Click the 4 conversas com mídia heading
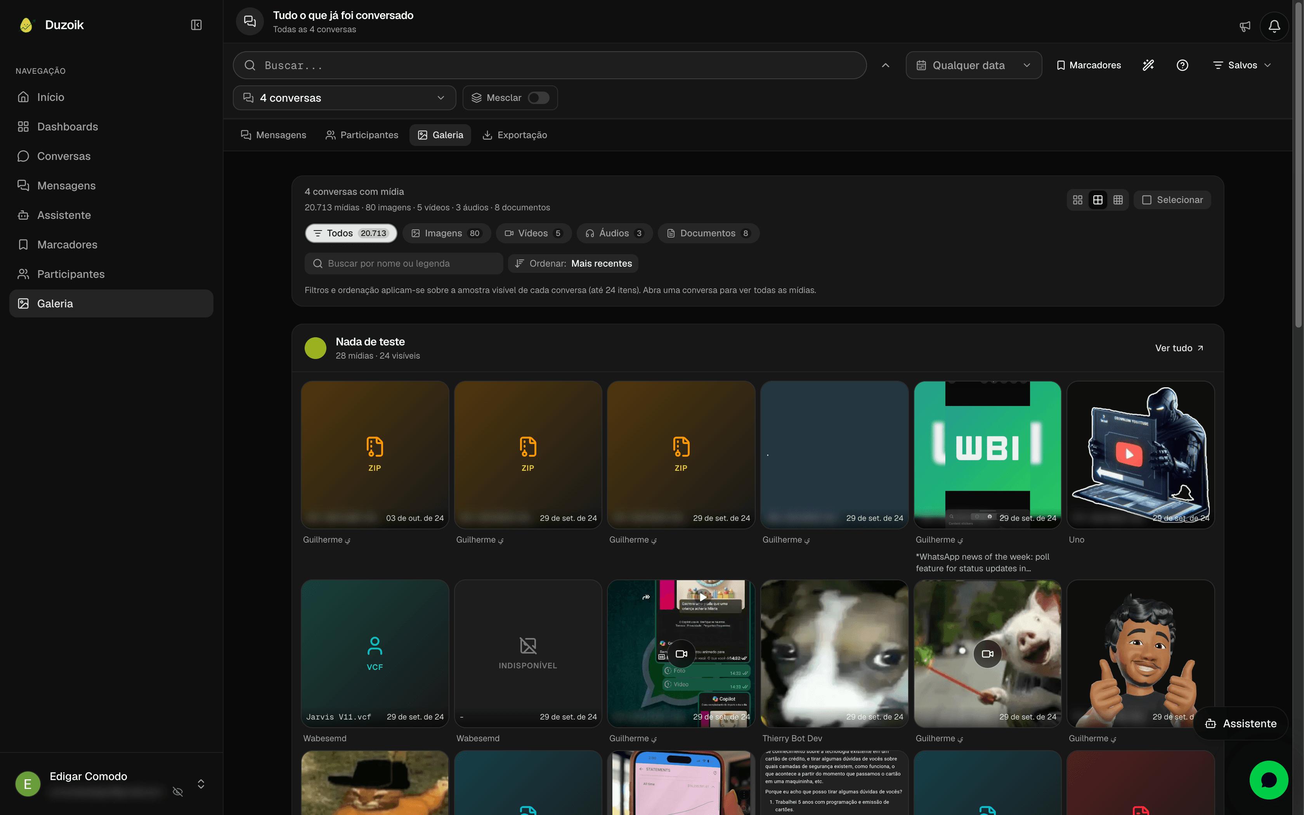Screen dimensions: 1304x815 click(354, 192)
